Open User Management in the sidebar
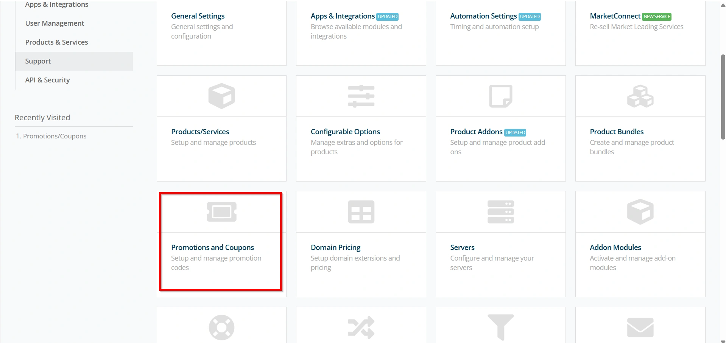This screenshot has width=726, height=343. click(55, 23)
